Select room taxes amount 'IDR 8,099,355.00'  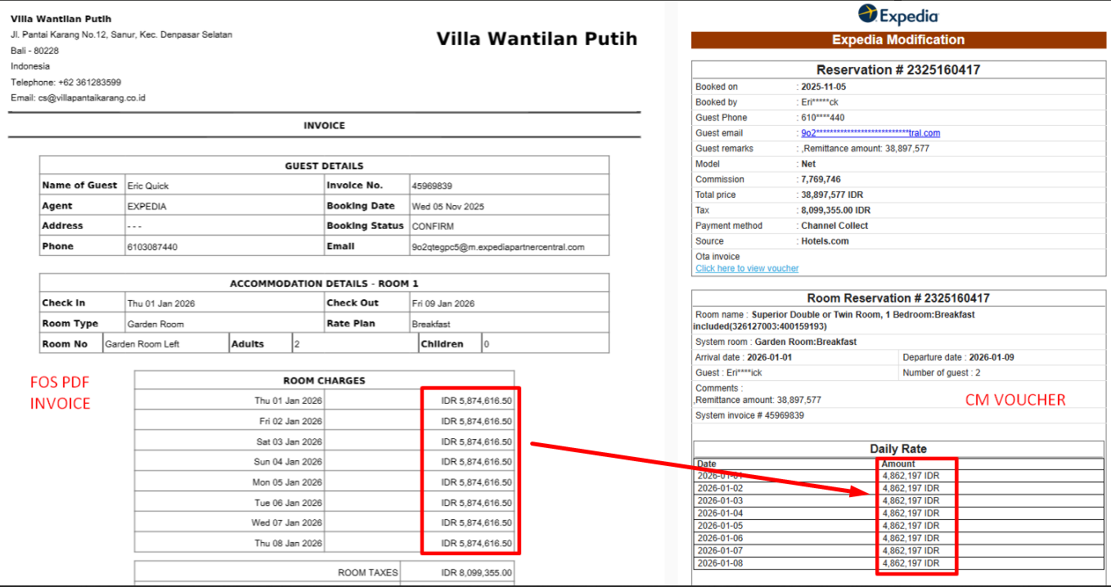coord(476,573)
